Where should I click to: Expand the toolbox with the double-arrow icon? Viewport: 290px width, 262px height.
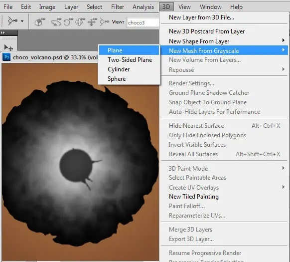[2, 33]
